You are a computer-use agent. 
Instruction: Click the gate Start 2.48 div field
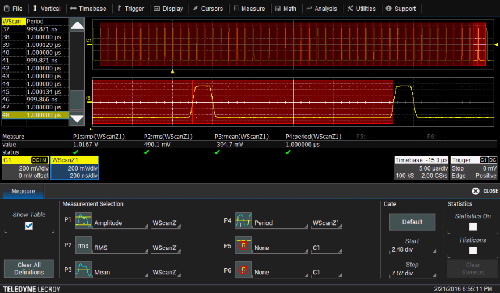[412, 249]
